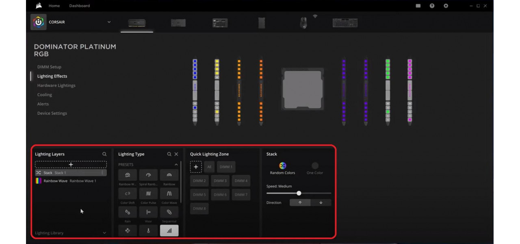520x244 pixels.
Task: Open the Cooling section
Action: [45, 95]
